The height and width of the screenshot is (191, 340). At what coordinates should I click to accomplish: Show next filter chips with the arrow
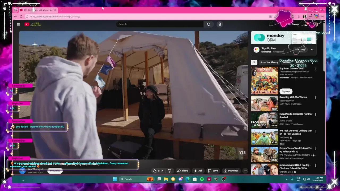313,63
